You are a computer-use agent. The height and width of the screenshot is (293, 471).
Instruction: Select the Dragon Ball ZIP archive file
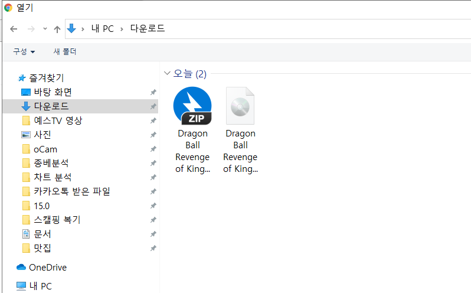coord(192,130)
